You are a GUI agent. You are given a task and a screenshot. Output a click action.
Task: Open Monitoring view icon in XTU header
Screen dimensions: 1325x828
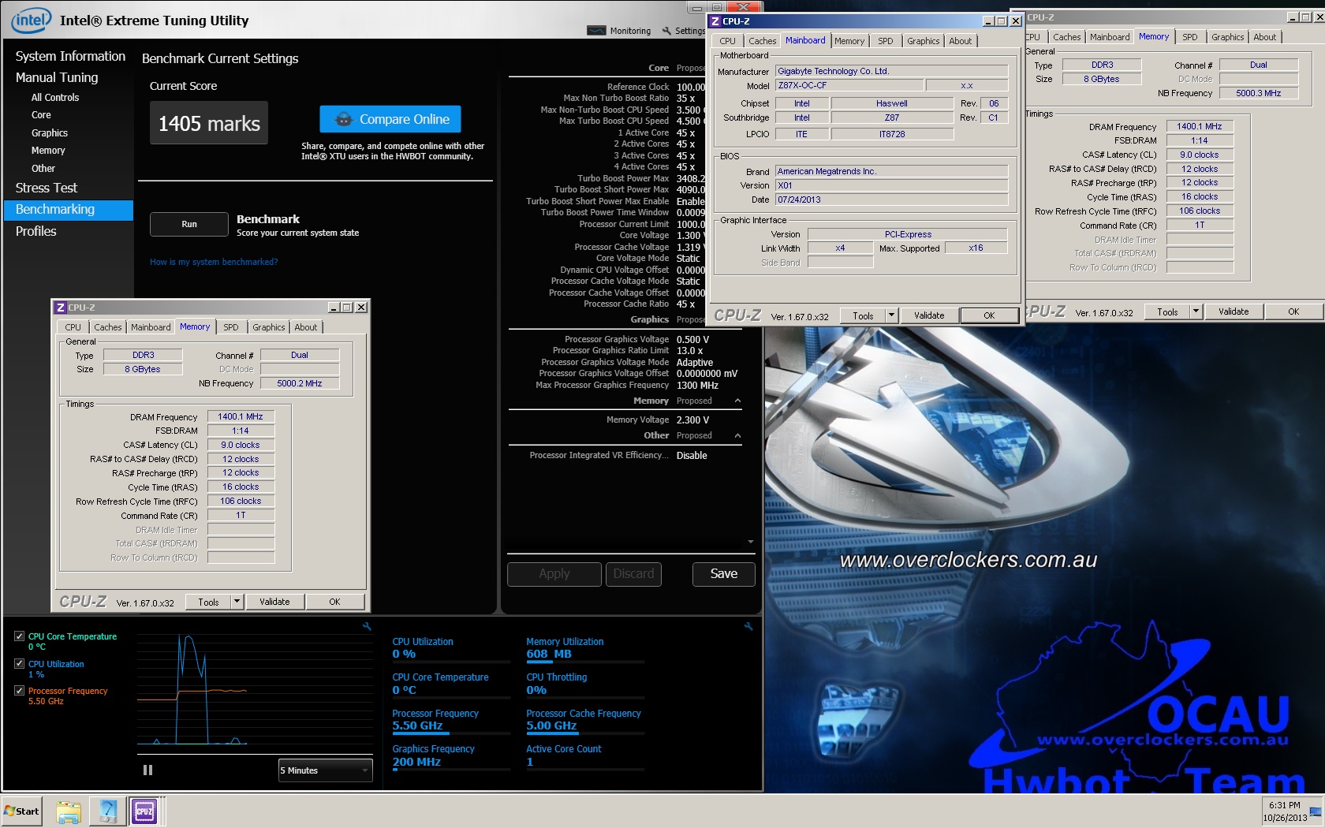[x=596, y=31]
